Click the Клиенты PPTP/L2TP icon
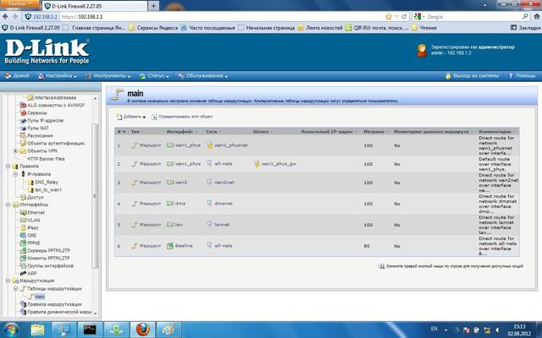 (x=23, y=258)
